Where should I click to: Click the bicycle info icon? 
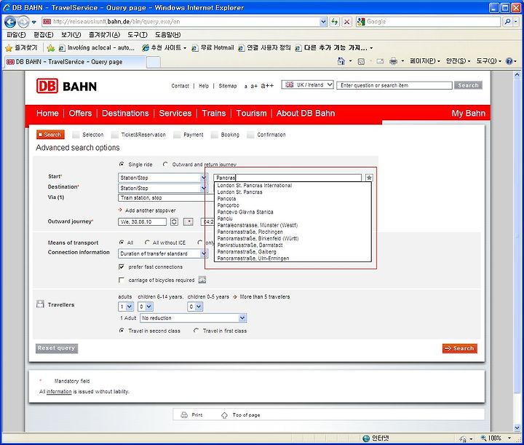pyautogui.click(x=202, y=280)
